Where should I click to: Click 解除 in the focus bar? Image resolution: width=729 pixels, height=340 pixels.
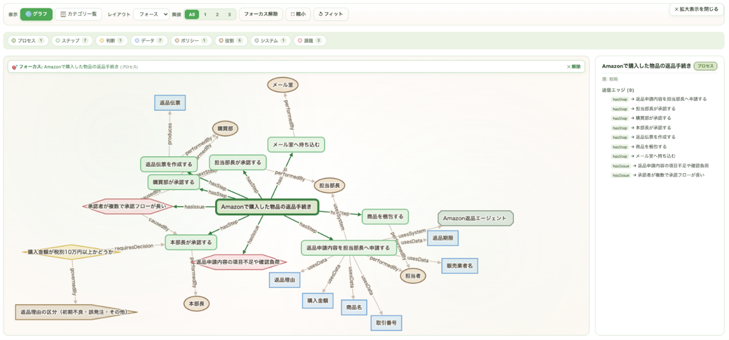(x=574, y=67)
